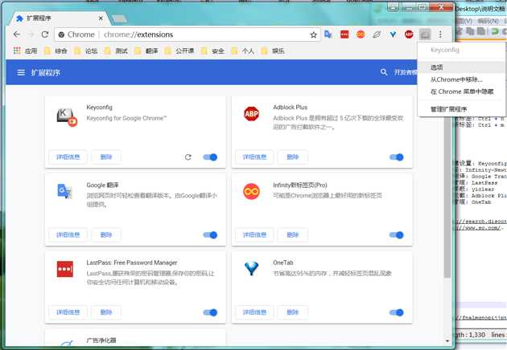The height and width of the screenshot is (350, 507).
Task: Open 详细信息 for Google 翻译
Action: coord(68,235)
